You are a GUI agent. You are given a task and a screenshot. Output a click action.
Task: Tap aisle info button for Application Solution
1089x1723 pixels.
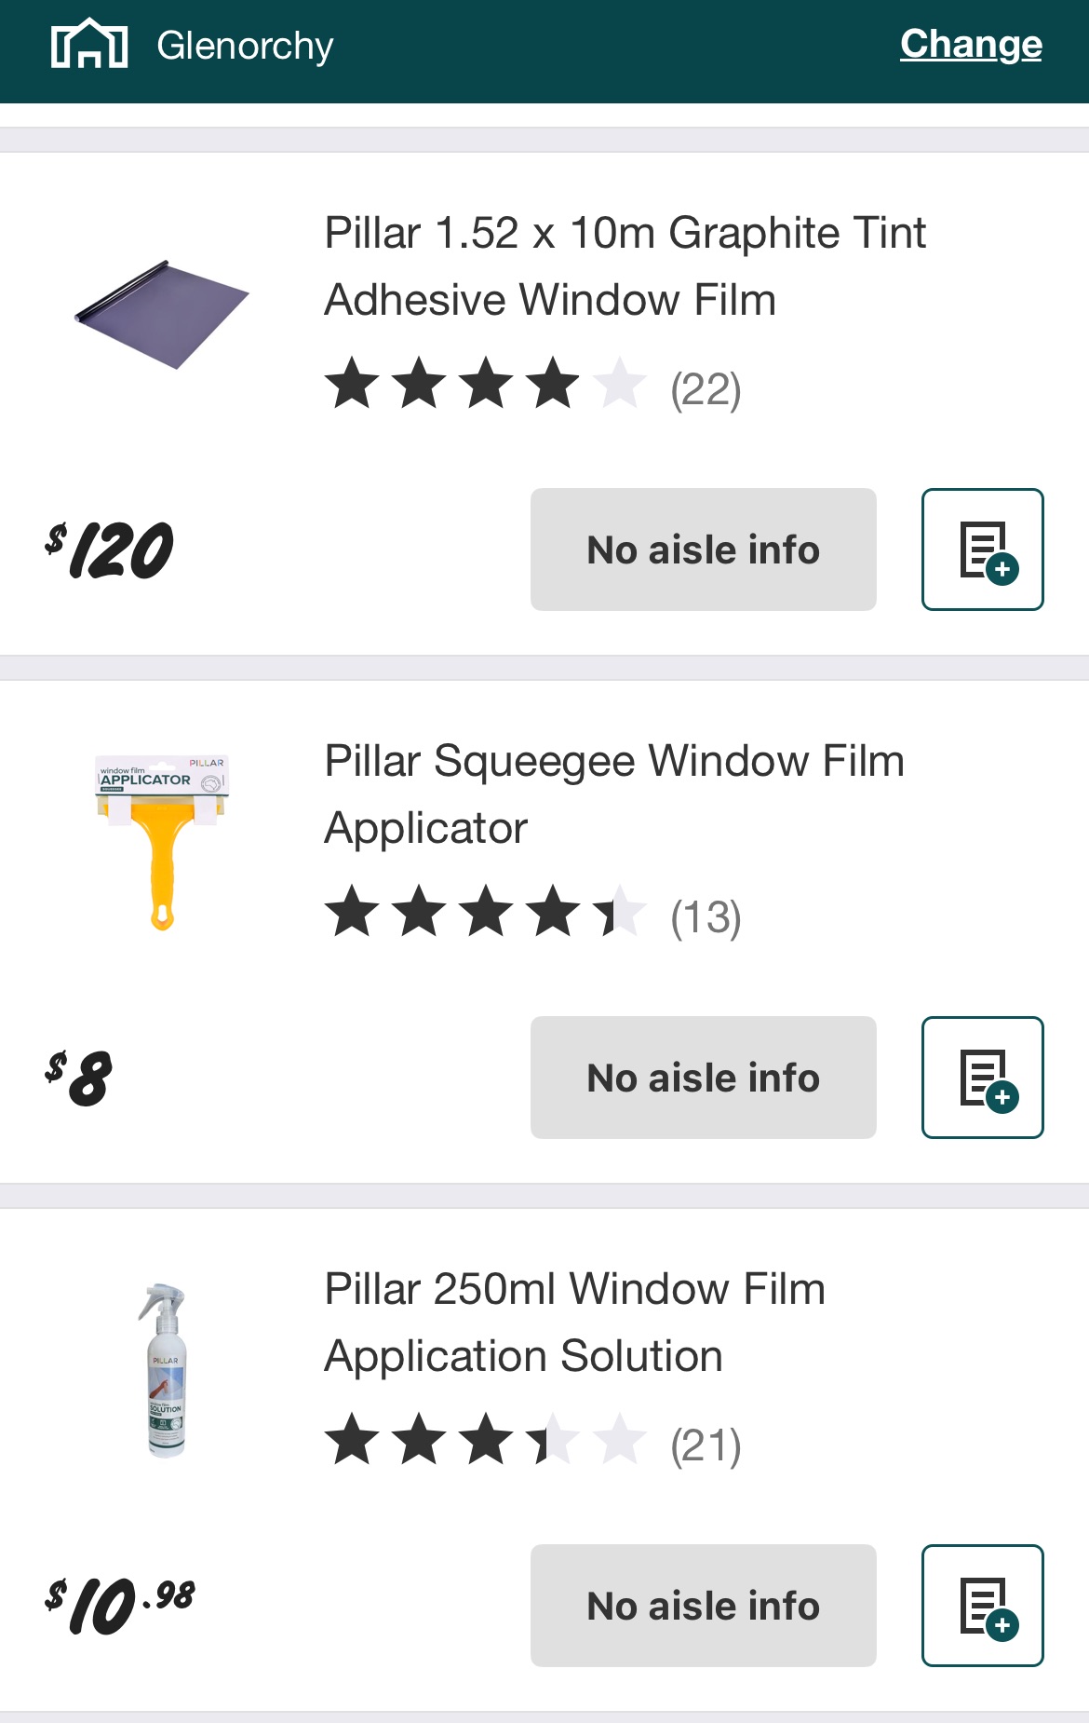click(703, 1606)
